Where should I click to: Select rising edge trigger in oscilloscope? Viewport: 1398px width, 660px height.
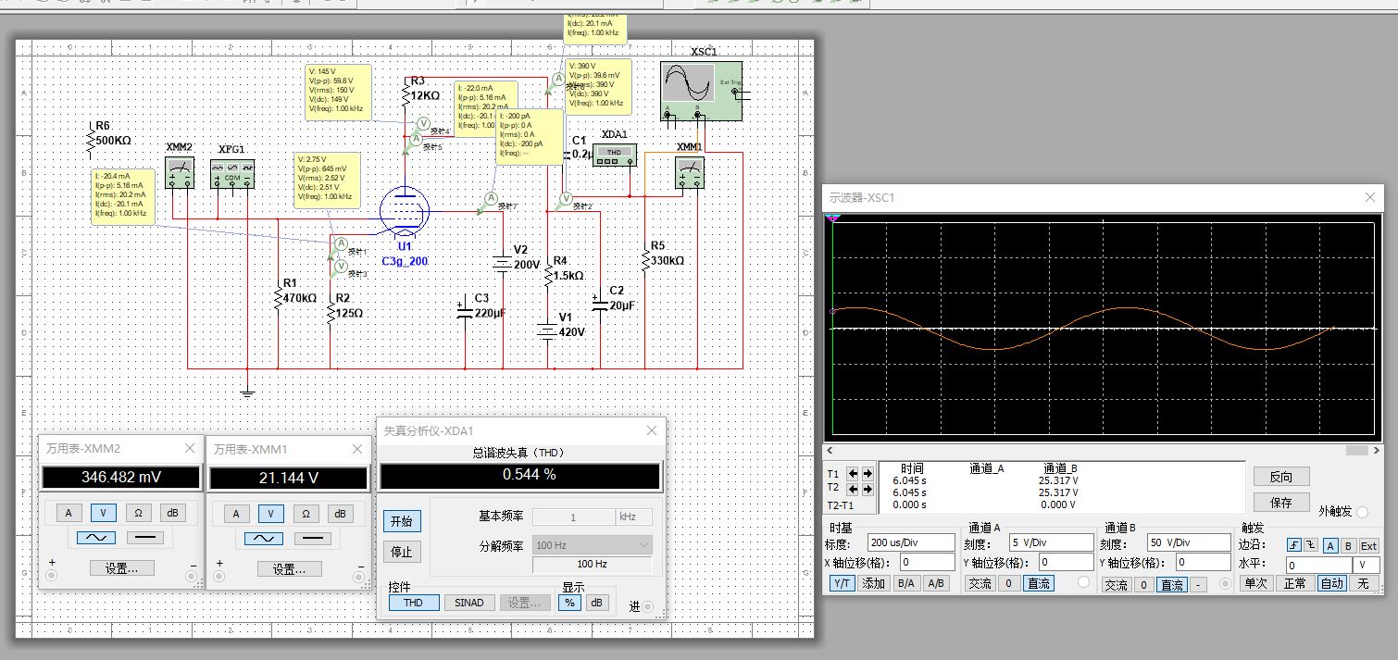click(x=1294, y=545)
